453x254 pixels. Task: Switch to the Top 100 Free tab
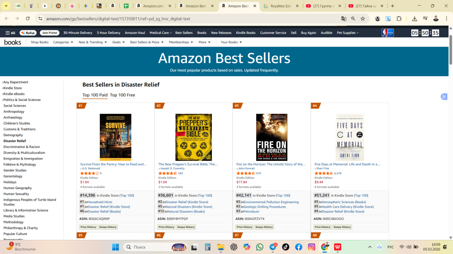[x=122, y=95]
